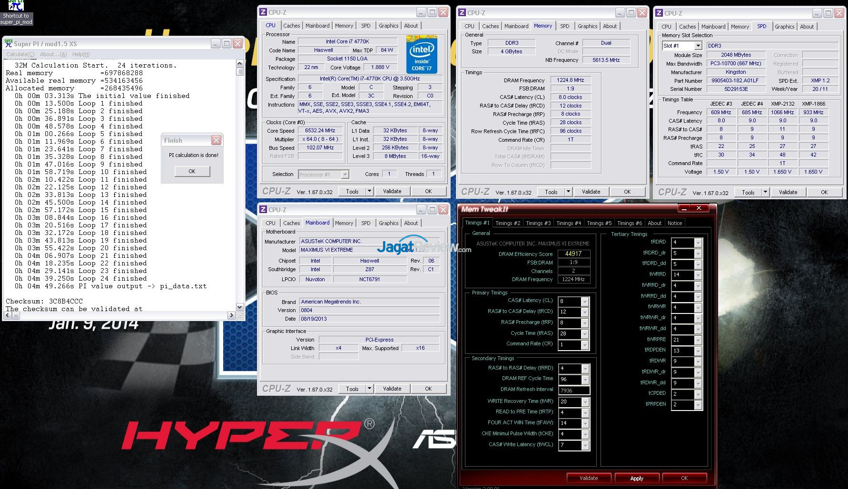848x489 pixels.
Task: Close the Finish dialog with X
Action: (x=216, y=140)
